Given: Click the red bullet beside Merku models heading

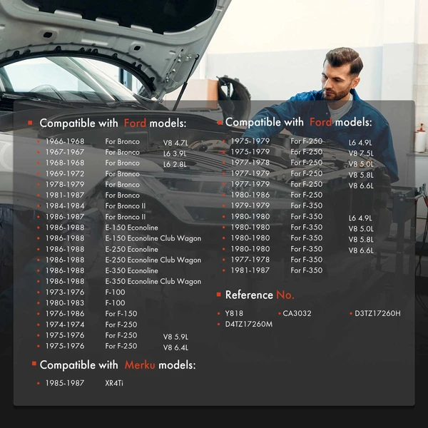Looking at the screenshot, I should click(34, 365).
